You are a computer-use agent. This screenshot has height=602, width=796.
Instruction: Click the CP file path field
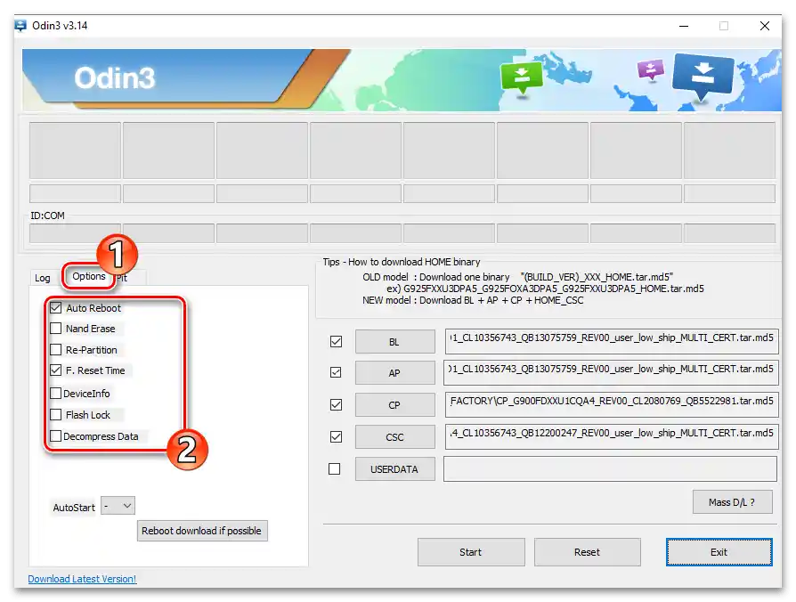611,404
